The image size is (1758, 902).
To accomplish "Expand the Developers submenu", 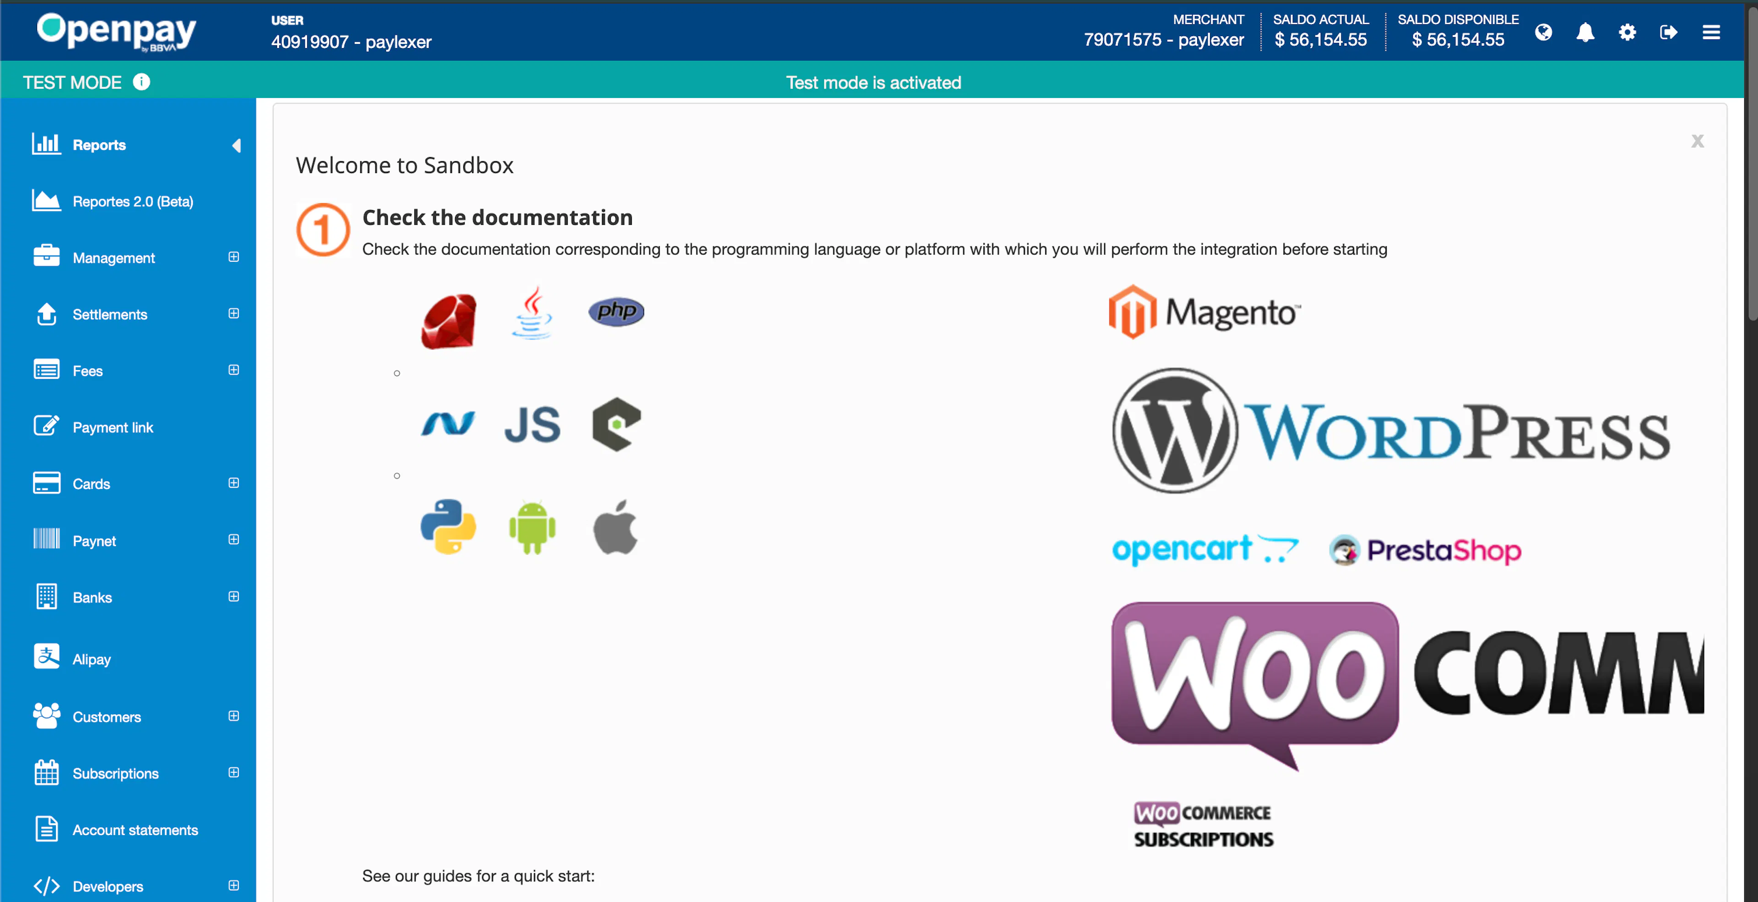I will tap(233, 886).
